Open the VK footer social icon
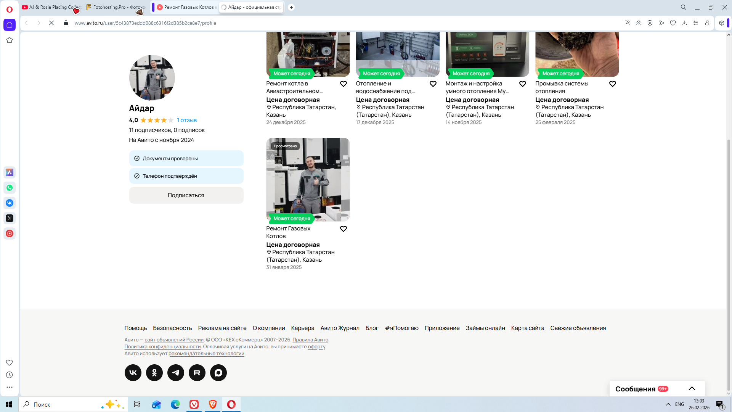732x412 pixels. [133, 373]
